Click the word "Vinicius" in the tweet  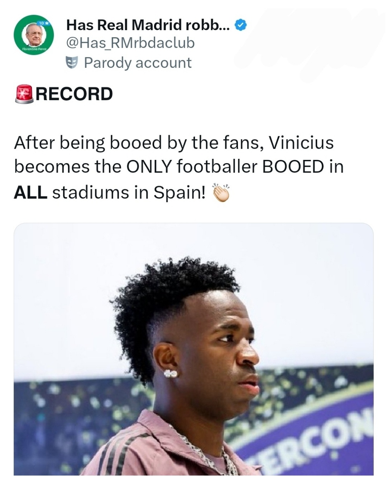point(301,143)
